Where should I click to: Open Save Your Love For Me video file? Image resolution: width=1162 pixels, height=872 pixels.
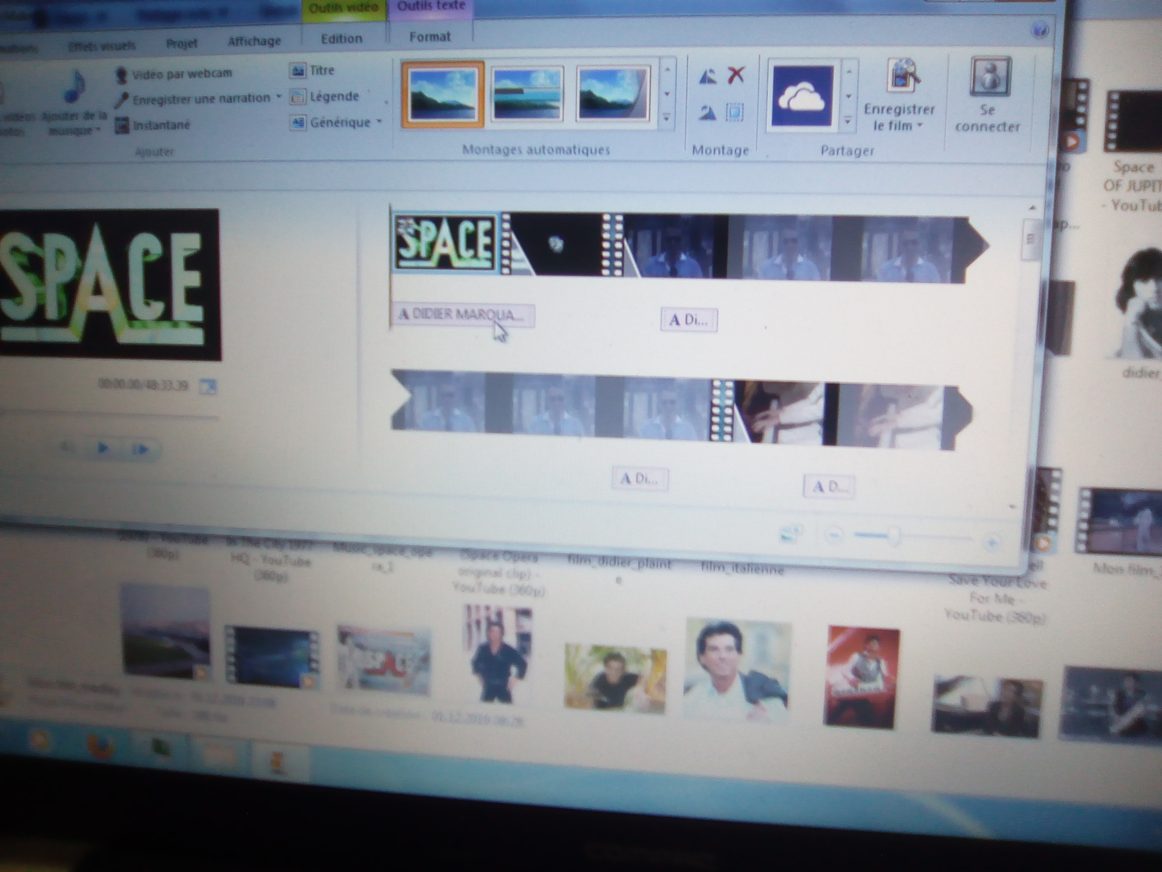coord(995,598)
